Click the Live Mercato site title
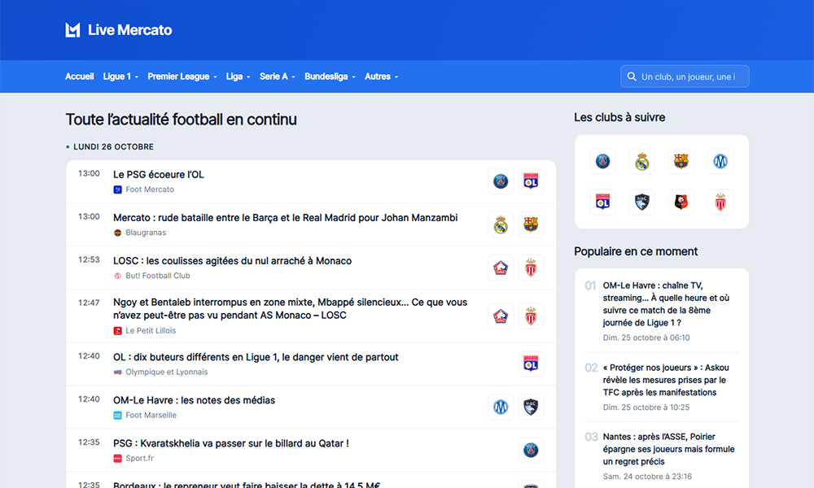 [x=129, y=30]
